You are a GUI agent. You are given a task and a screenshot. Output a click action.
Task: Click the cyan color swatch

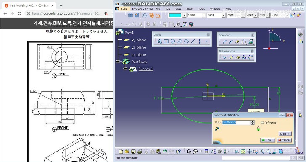point(175,15)
